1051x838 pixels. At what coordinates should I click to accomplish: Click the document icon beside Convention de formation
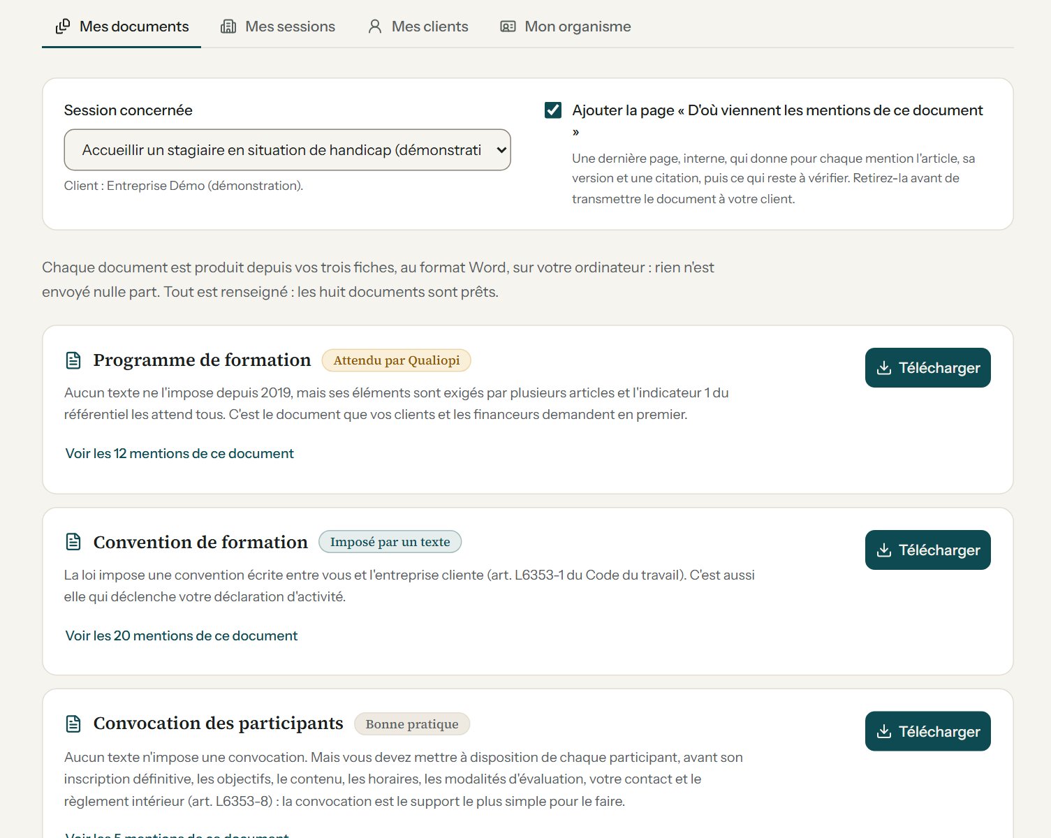point(73,542)
